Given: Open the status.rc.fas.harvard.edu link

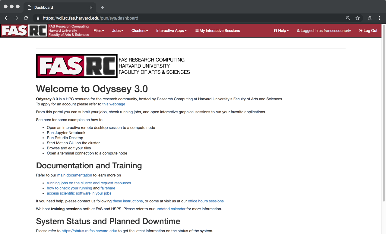Looking at the screenshot, I should pos(89,231).
